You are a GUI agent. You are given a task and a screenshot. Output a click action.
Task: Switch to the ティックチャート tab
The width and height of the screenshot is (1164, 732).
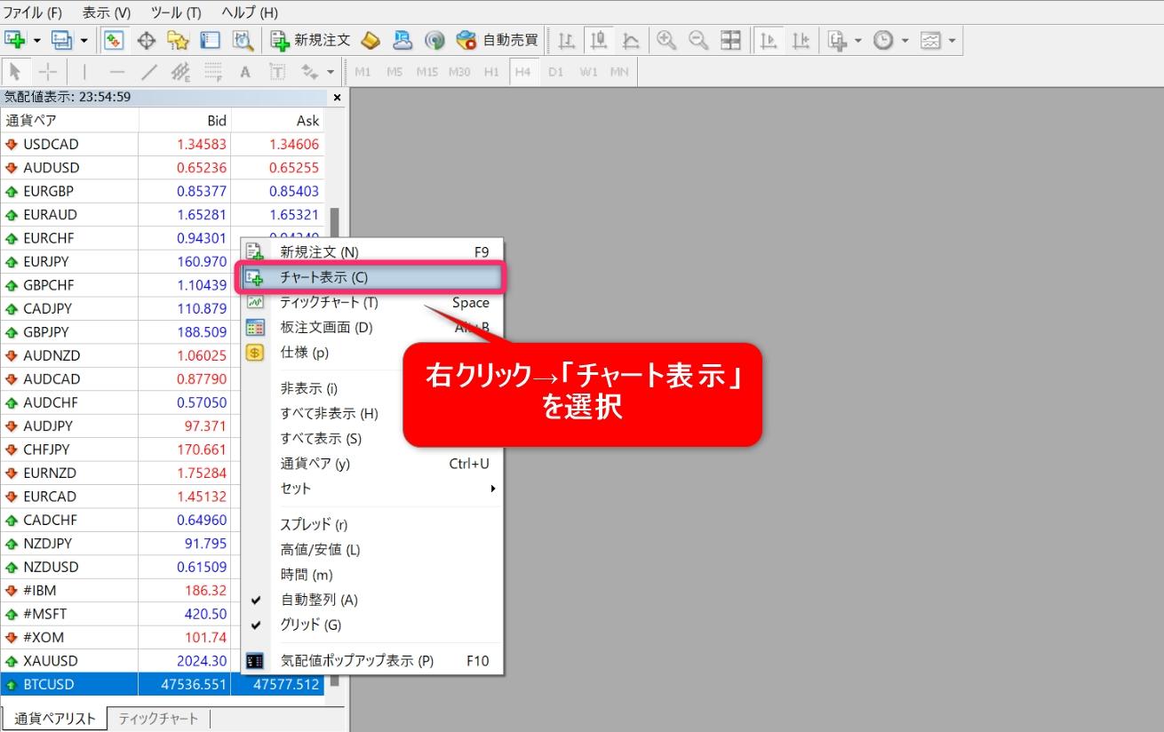coord(156,718)
